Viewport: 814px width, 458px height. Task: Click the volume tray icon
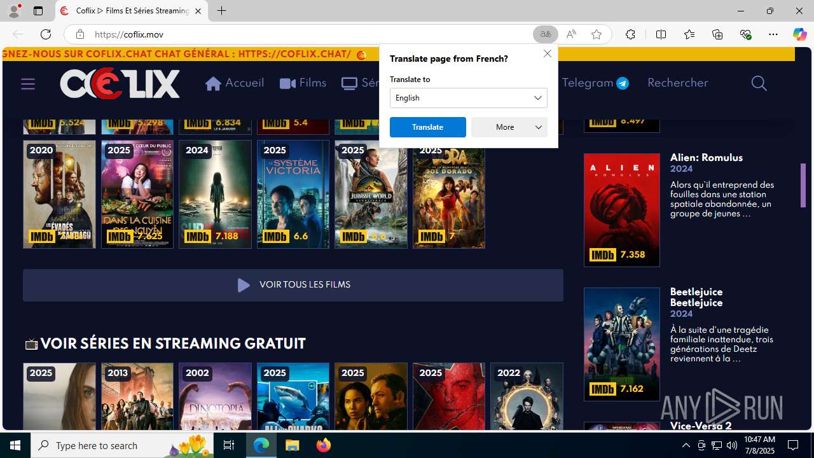pos(732,445)
